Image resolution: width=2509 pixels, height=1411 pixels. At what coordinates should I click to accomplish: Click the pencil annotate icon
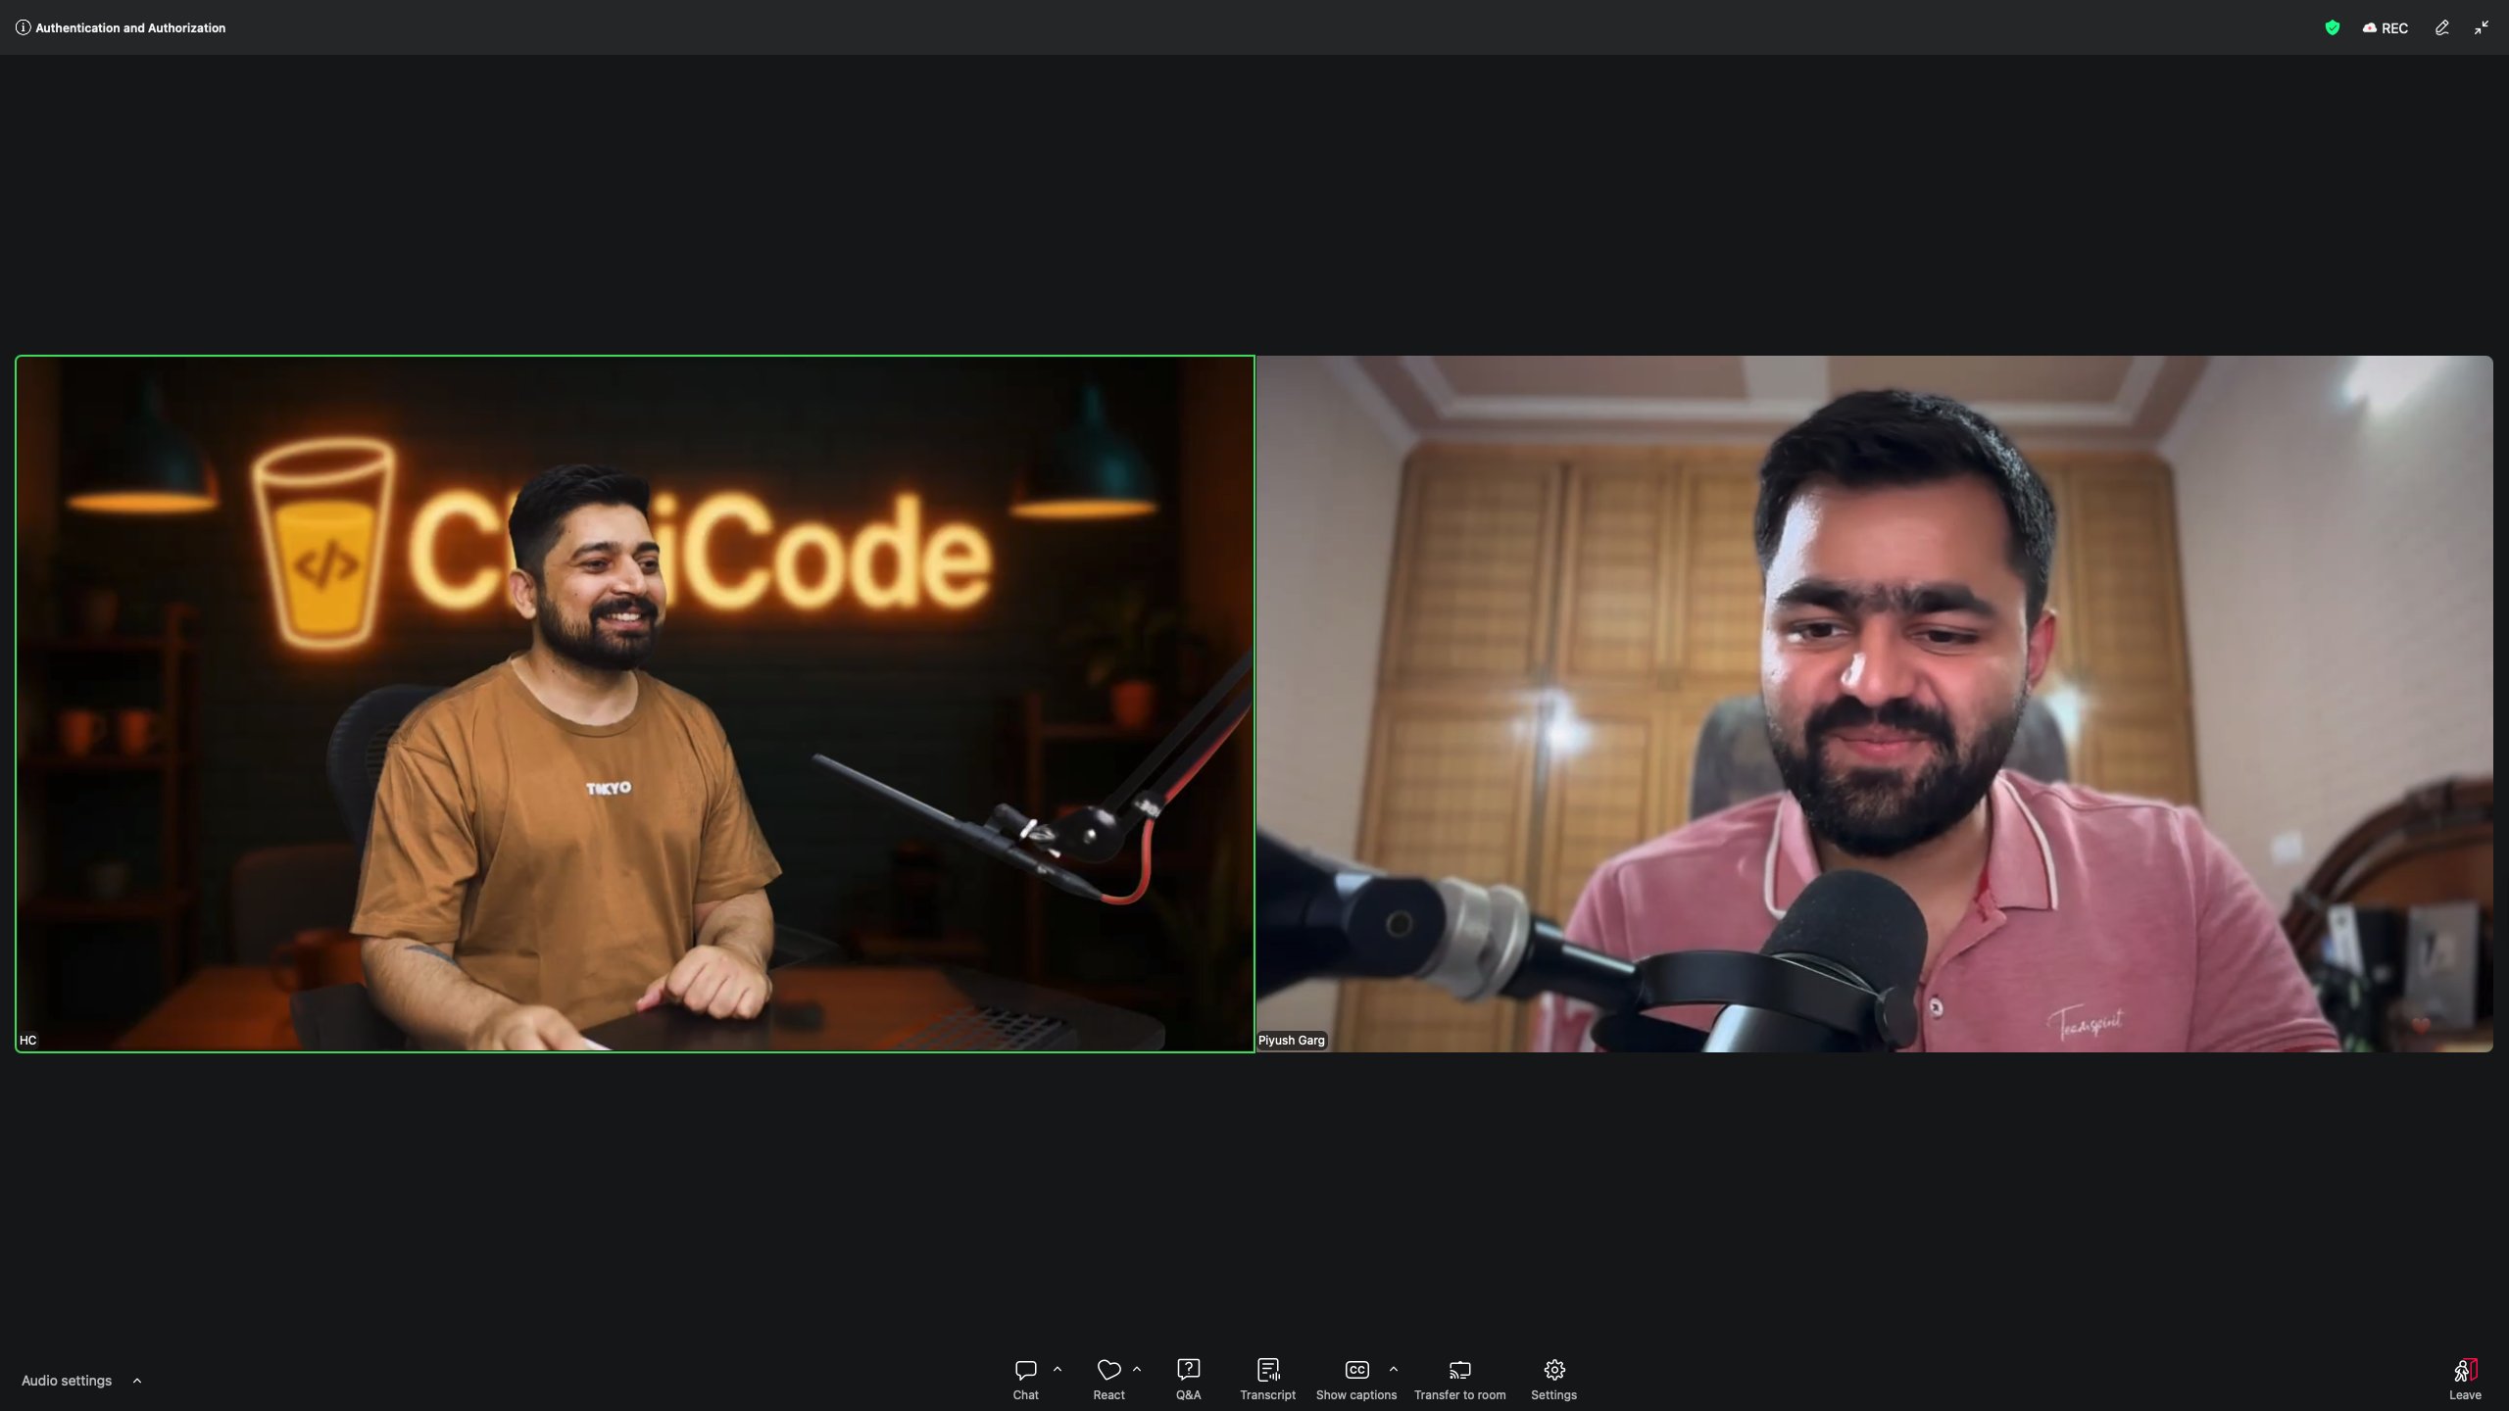(2441, 27)
